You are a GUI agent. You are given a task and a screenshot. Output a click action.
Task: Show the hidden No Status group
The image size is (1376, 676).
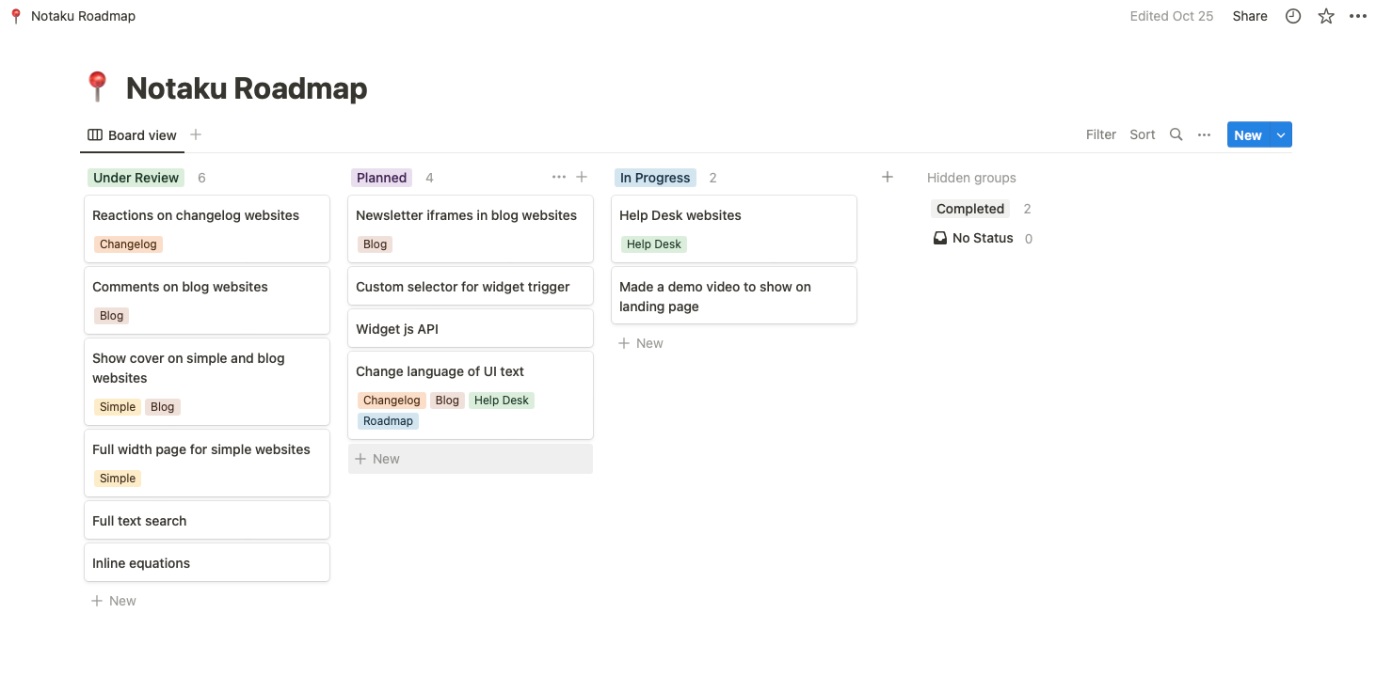(982, 238)
